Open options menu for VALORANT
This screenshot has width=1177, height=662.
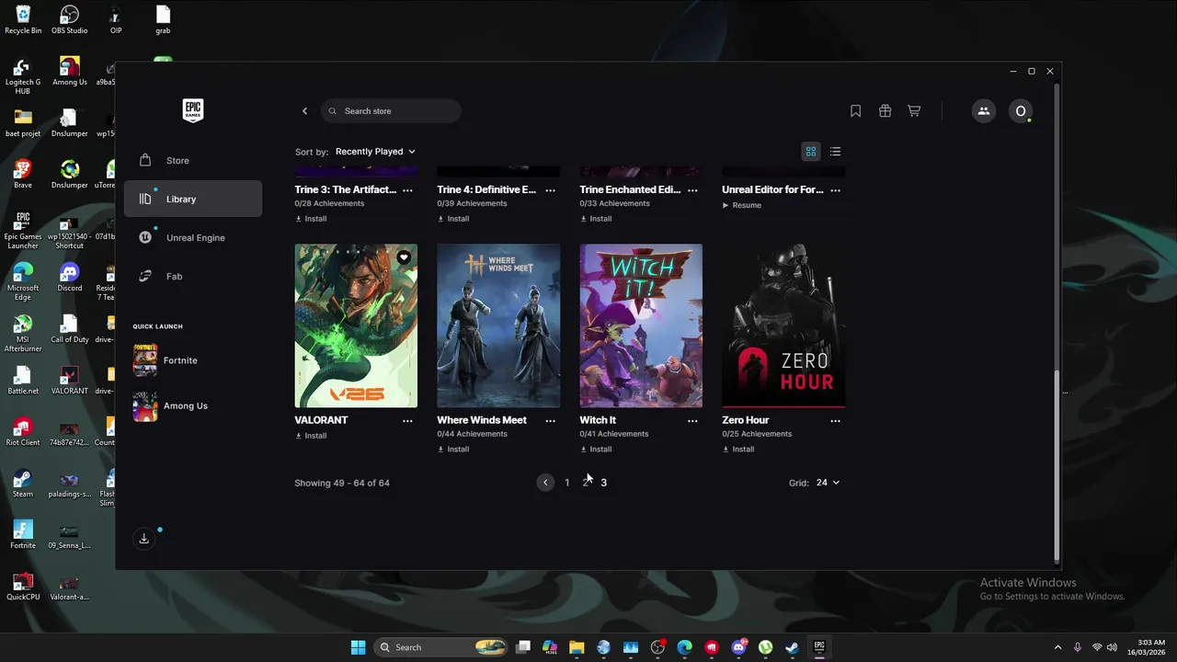click(407, 421)
